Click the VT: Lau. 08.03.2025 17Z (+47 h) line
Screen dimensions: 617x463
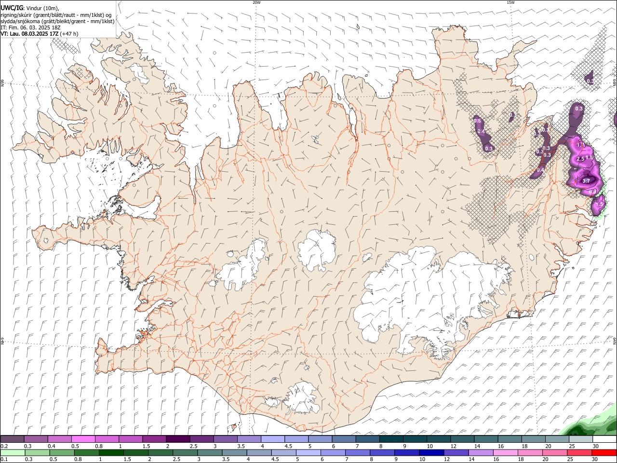coord(39,34)
